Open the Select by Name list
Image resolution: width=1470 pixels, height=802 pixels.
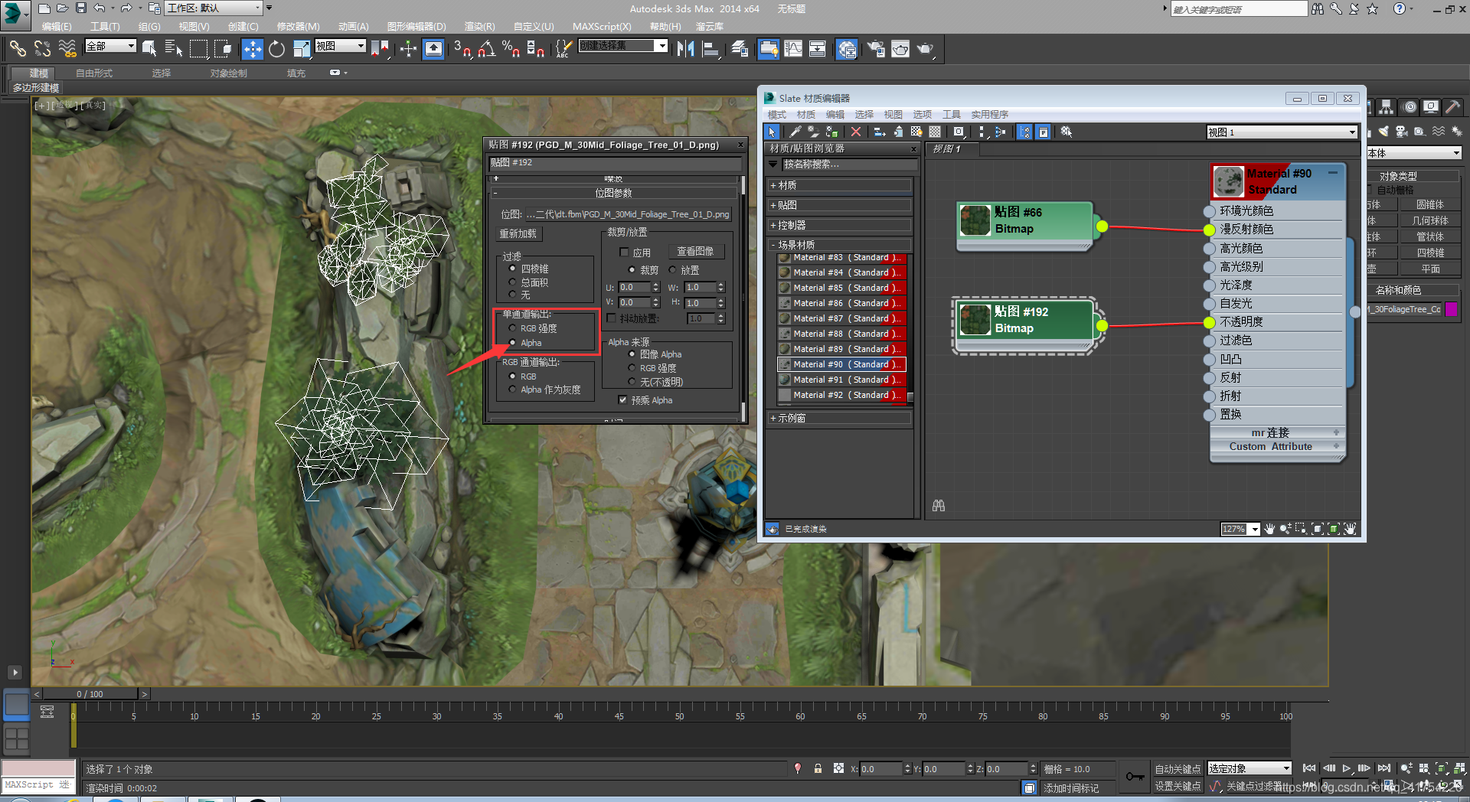pos(174,49)
